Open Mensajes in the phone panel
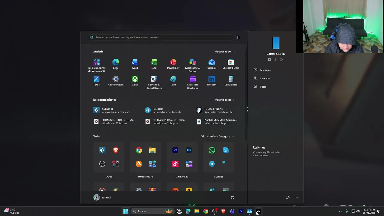Image resolution: width=384 pixels, height=216 pixels. (x=262, y=70)
